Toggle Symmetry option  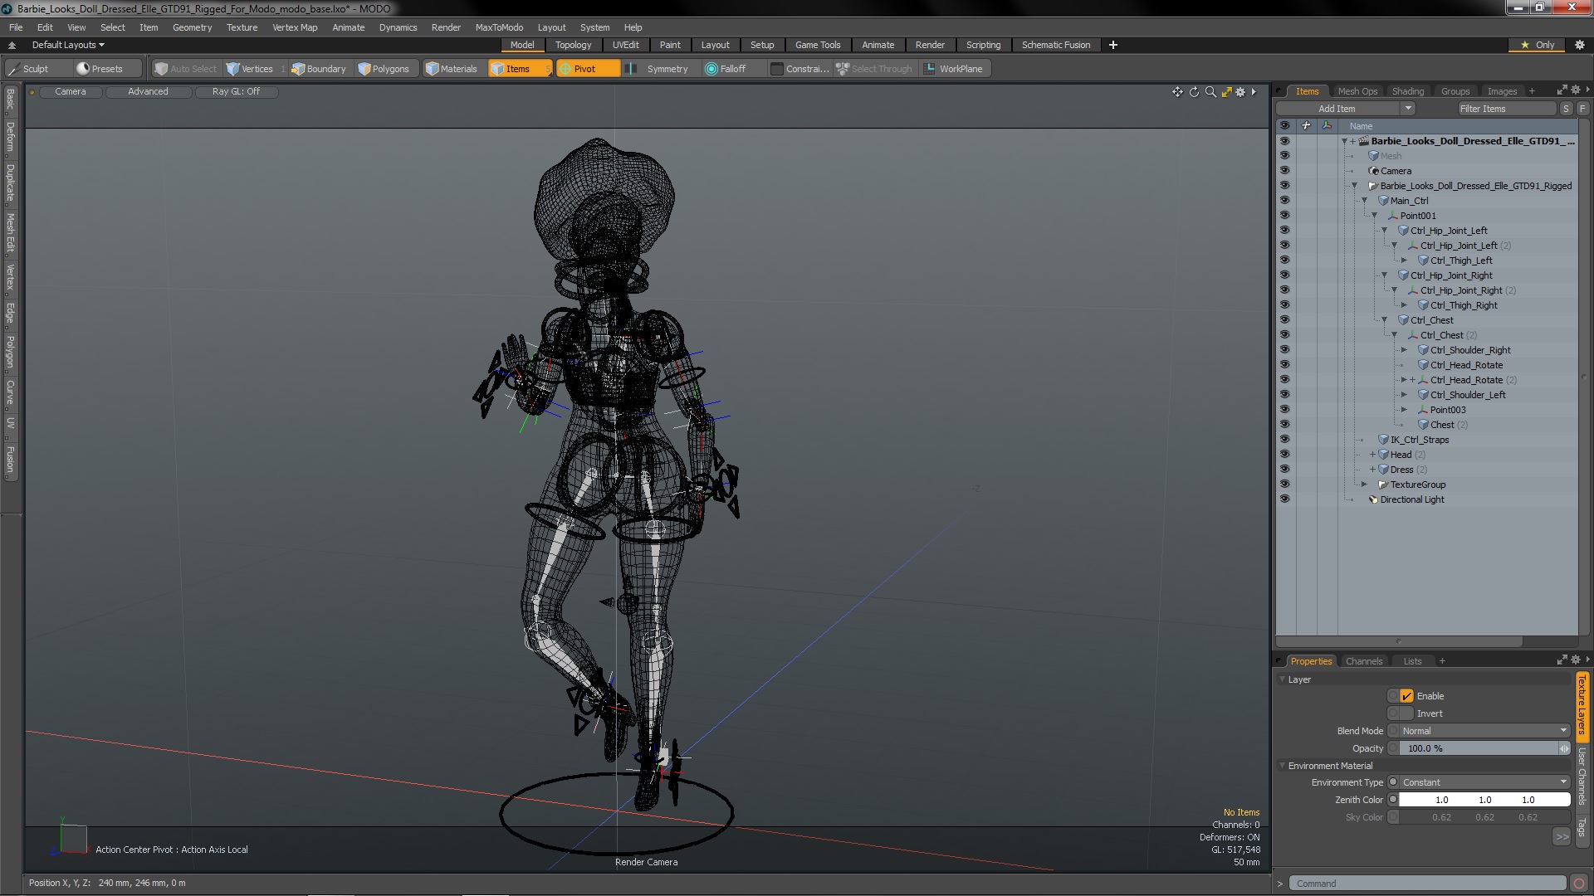658,69
